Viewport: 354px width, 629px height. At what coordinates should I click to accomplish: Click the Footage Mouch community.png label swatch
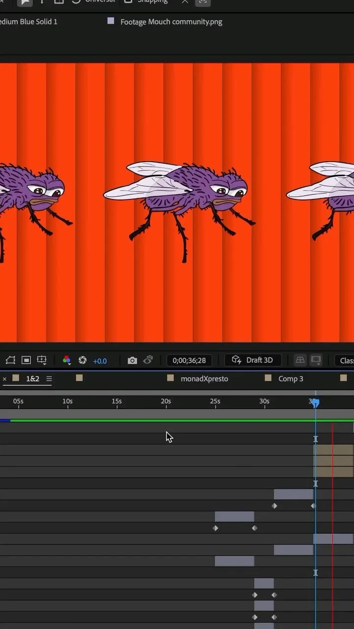pyautogui.click(x=111, y=21)
